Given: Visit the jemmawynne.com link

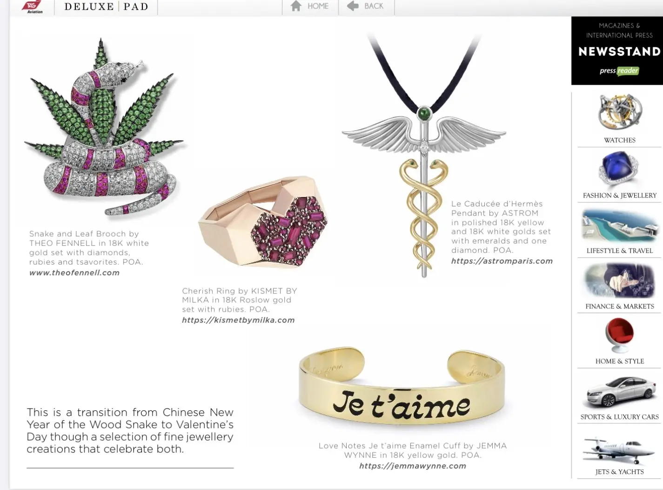Looking at the screenshot, I should (x=413, y=466).
